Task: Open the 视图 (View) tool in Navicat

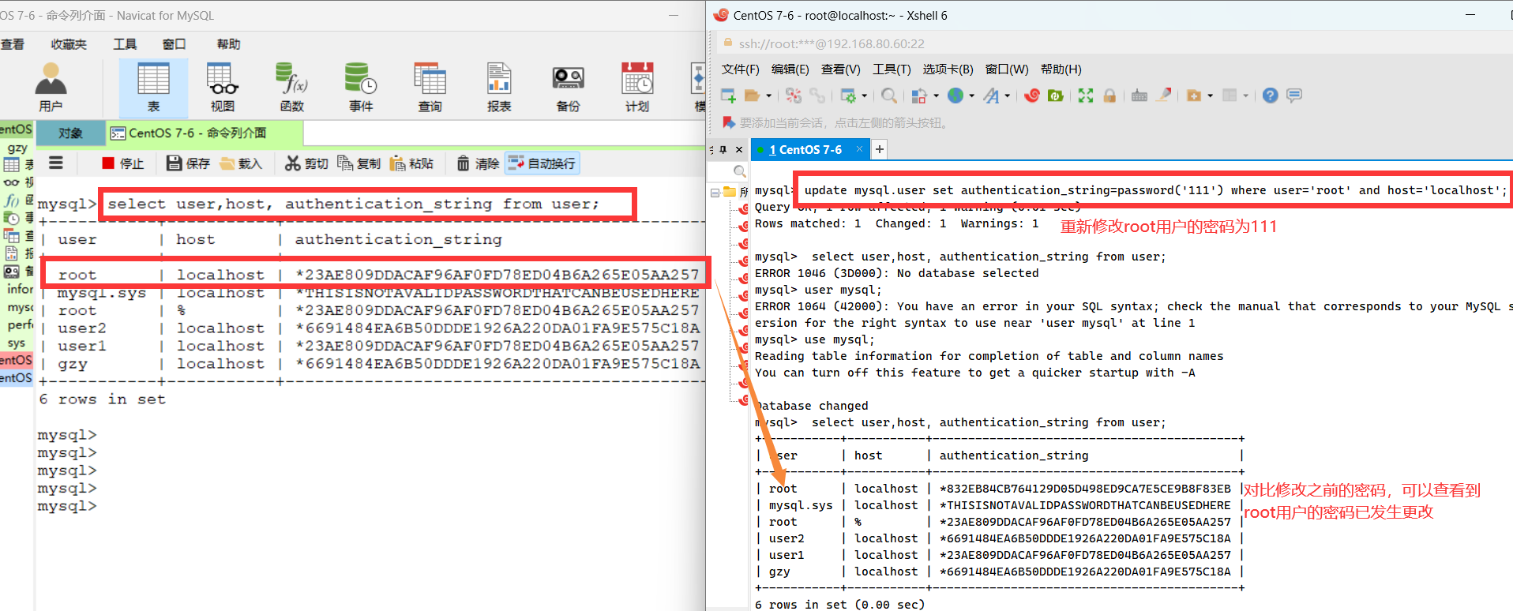Action: 223,87
